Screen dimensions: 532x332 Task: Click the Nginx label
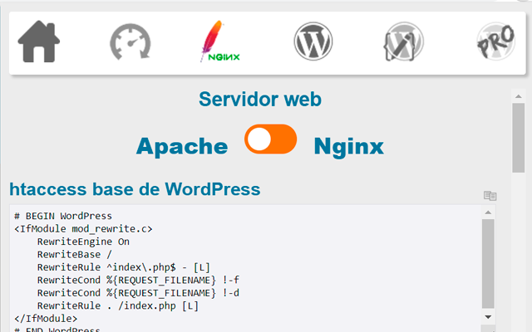349,146
